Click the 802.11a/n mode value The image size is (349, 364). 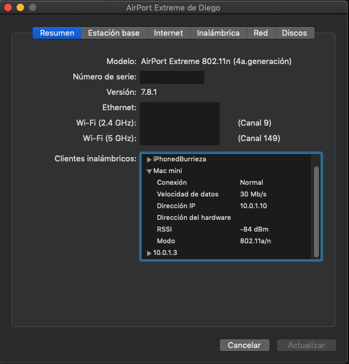[x=255, y=241]
